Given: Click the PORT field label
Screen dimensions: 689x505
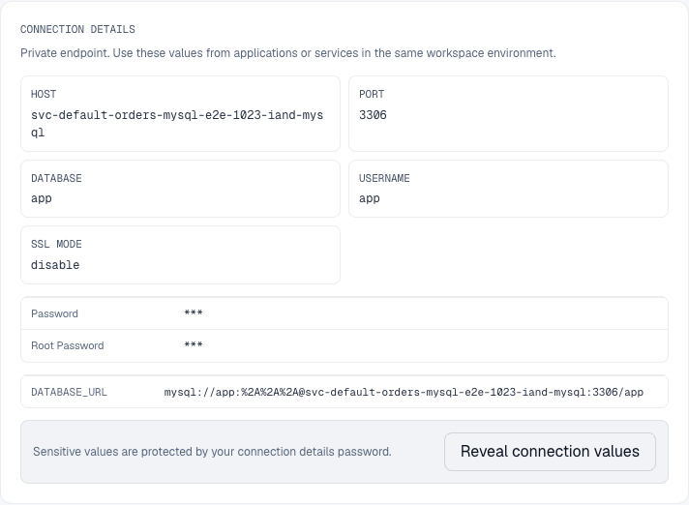Looking at the screenshot, I should point(372,94).
